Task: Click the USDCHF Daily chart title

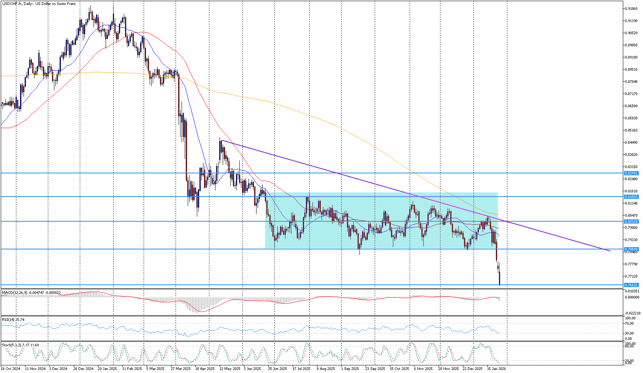Action: [40, 4]
